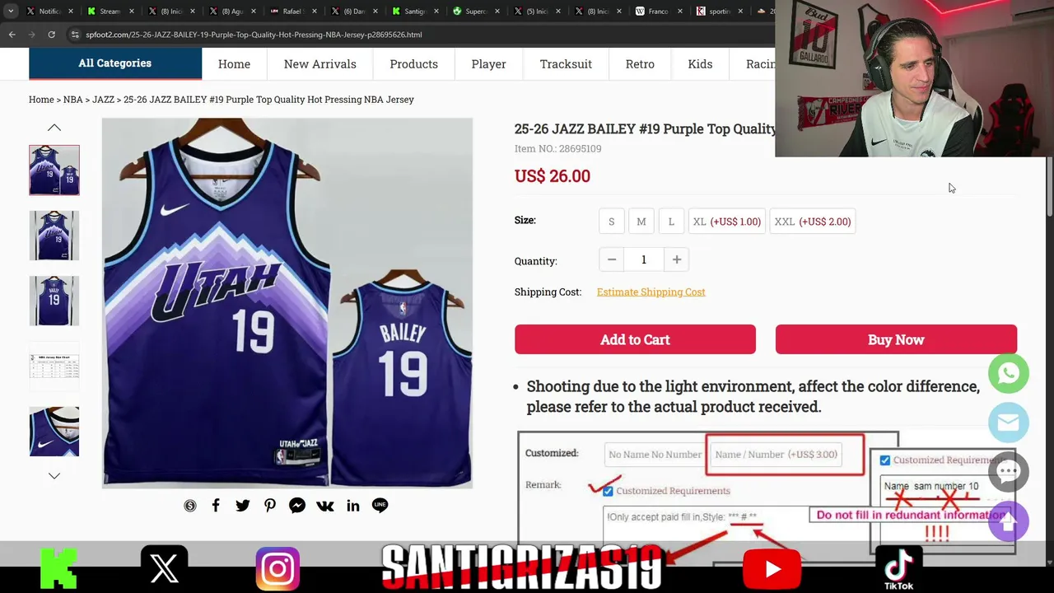Close the Stream browser tab
This screenshot has width=1054, height=593.
(x=132, y=12)
